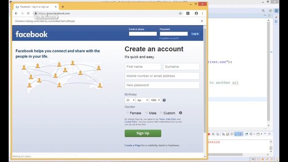
Task: Click Eclipse console Remove All Terminated icon
Action: (x=217, y=134)
